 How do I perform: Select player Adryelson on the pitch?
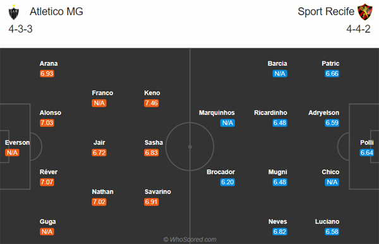pyautogui.click(x=323, y=113)
